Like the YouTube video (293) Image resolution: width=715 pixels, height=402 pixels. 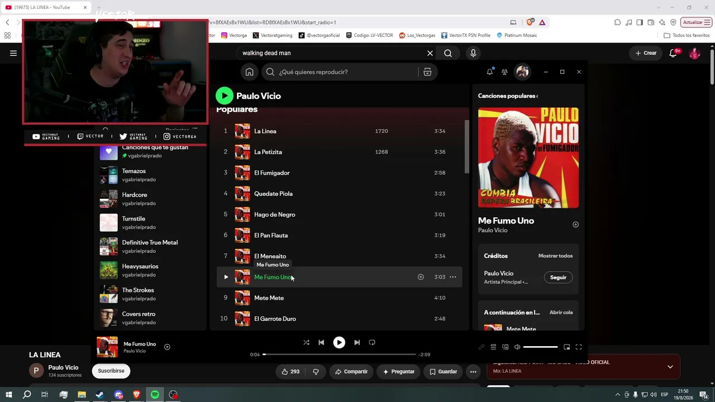(290, 371)
